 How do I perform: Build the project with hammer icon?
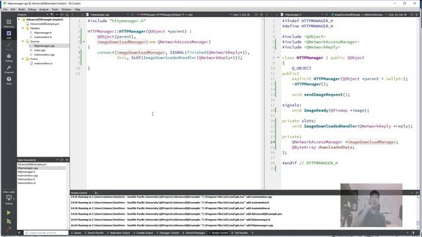tap(9, 229)
